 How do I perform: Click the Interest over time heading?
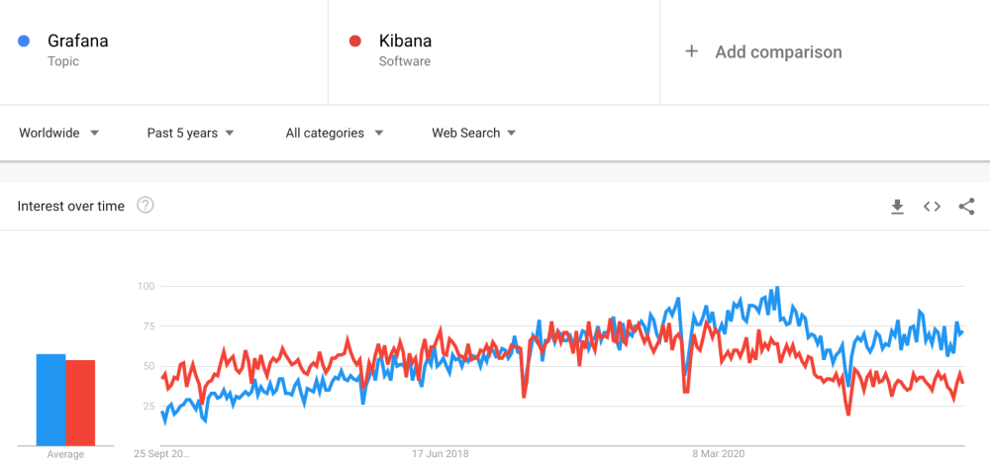[x=71, y=206]
